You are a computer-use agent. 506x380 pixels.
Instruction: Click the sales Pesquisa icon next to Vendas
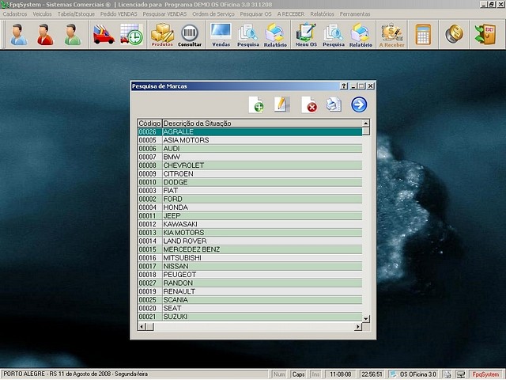pyautogui.click(x=248, y=36)
